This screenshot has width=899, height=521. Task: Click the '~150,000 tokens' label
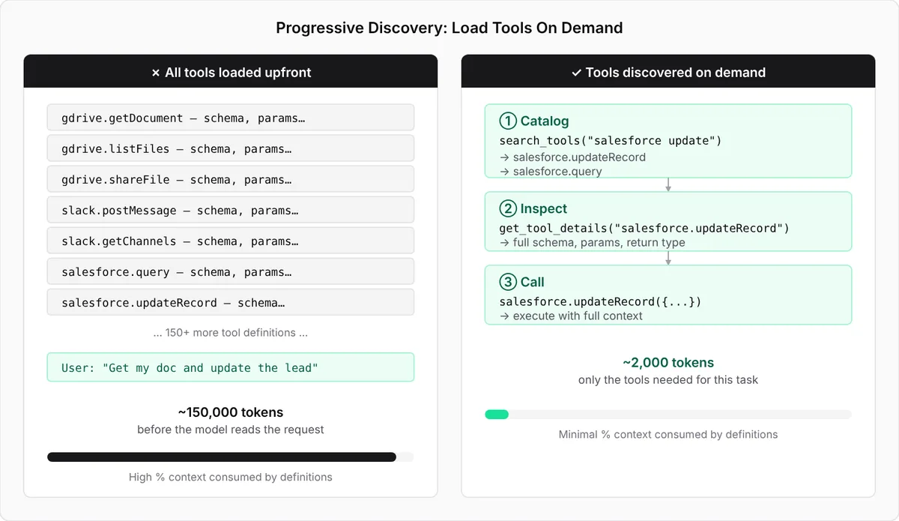(231, 412)
